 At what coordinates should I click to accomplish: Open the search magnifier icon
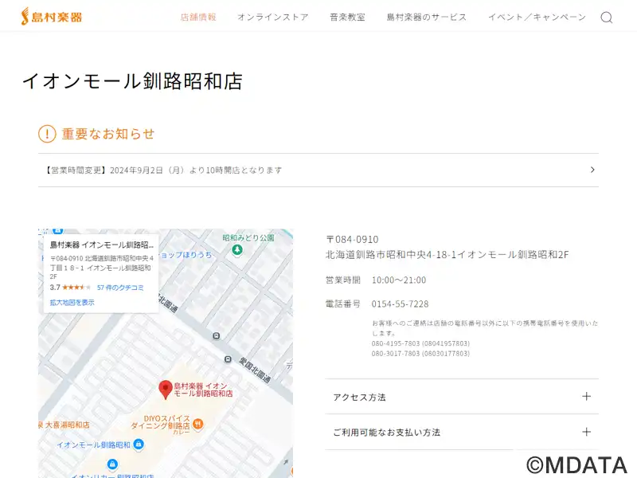[607, 18]
